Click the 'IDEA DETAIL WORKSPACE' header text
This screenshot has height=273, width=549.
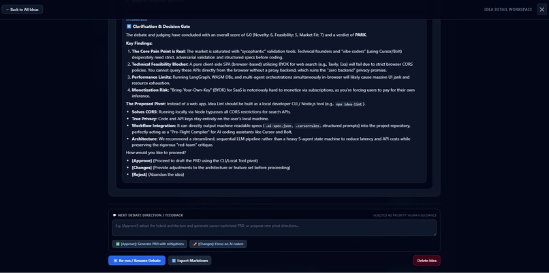508,10
